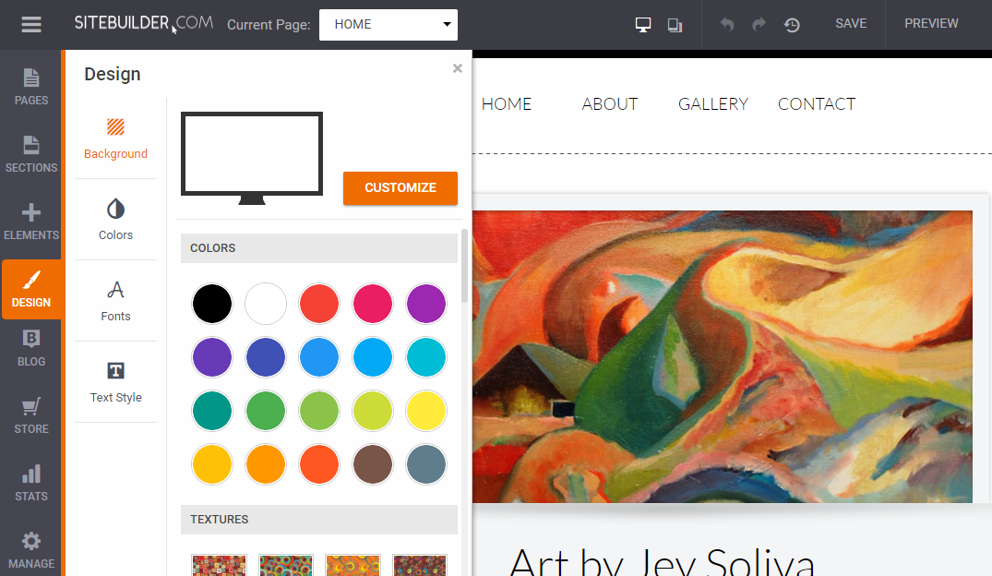Open the Store cart panel
Image resolution: width=992 pixels, height=576 pixels.
click(31, 415)
